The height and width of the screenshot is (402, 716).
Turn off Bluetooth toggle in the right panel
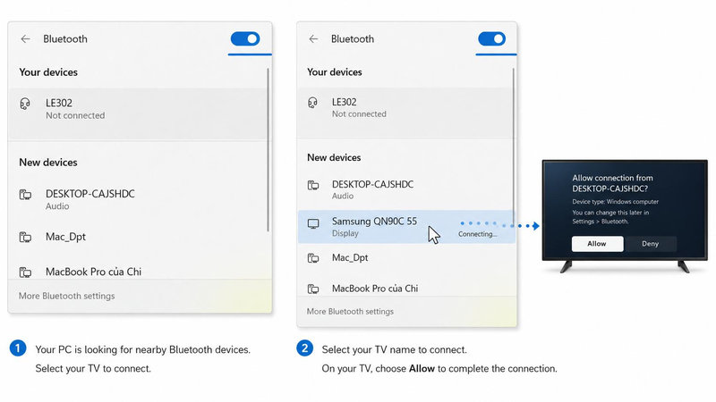pos(491,38)
